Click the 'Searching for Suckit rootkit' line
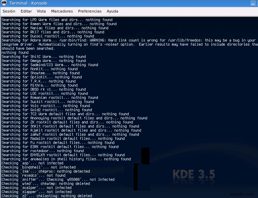Image resolution: width=258 pixels, height=198 pixels. pyautogui.click(x=48, y=102)
